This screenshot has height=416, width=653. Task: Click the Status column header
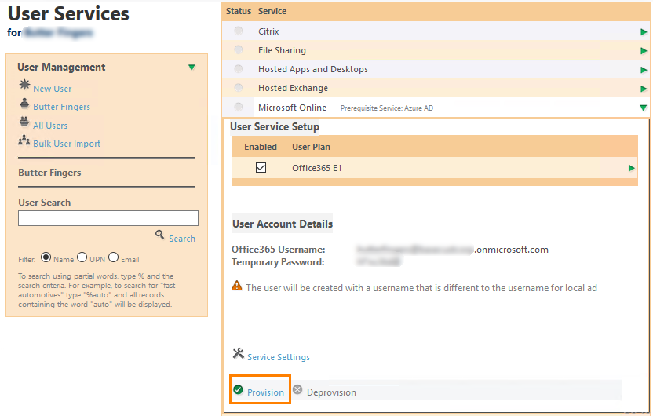(x=239, y=11)
